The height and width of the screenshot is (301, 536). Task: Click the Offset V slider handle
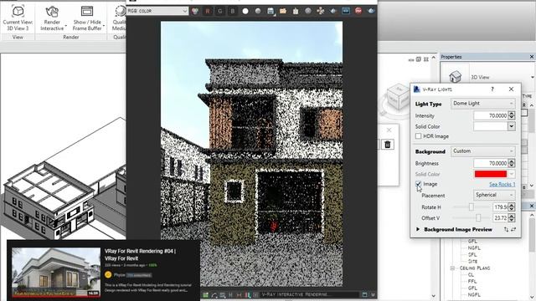(478, 217)
